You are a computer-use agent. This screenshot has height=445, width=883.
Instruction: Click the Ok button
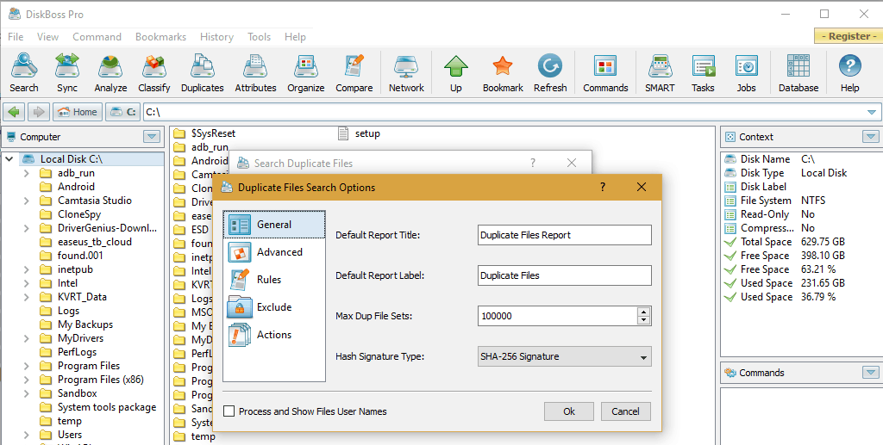[568, 411]
